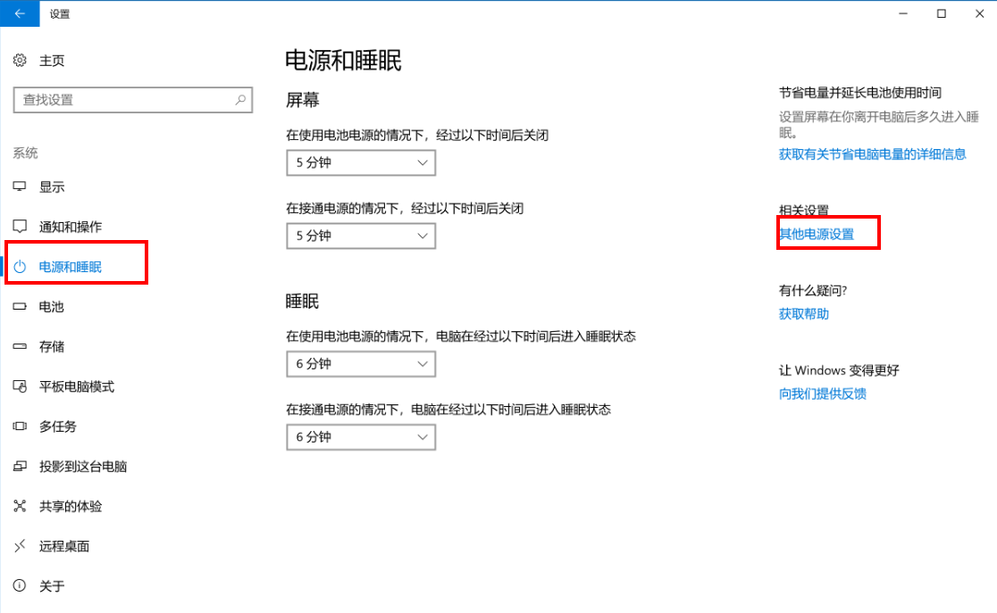Open 其他电源设置 link
Screen dimensions: 997x613
[817, 234]
